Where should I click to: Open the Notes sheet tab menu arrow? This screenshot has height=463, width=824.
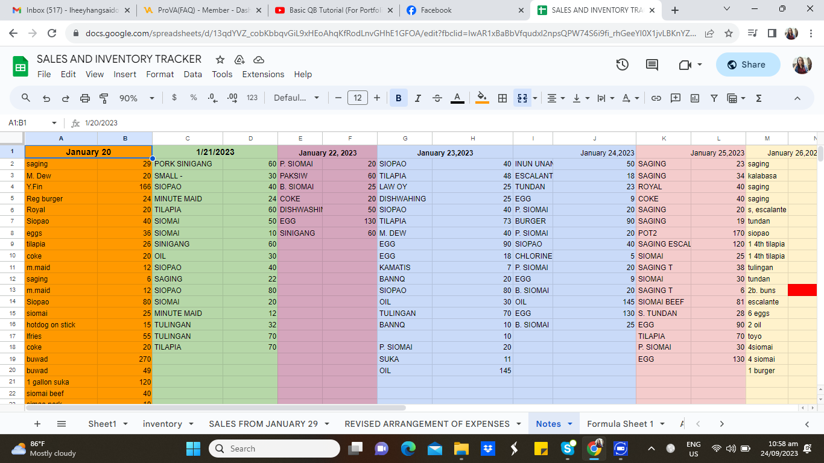570,424
